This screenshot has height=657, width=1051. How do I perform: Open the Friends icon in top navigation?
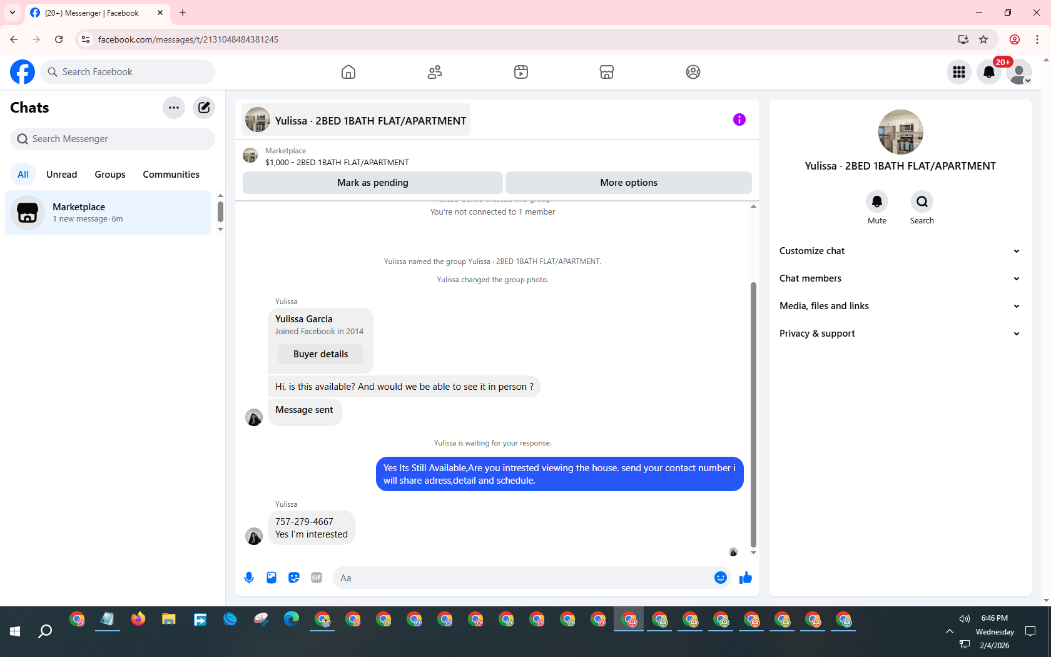click(x=435, y=72)
